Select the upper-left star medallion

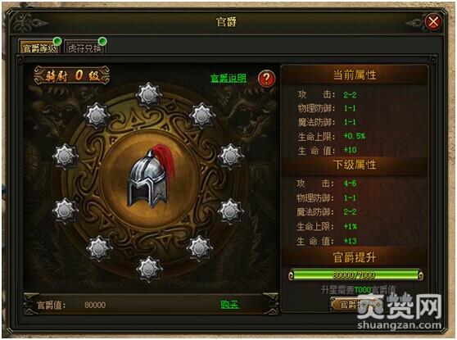coord(97,116)
